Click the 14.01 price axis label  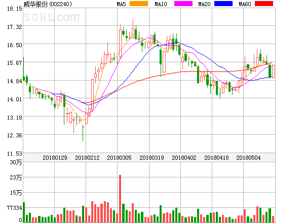(x=15, y=99)
